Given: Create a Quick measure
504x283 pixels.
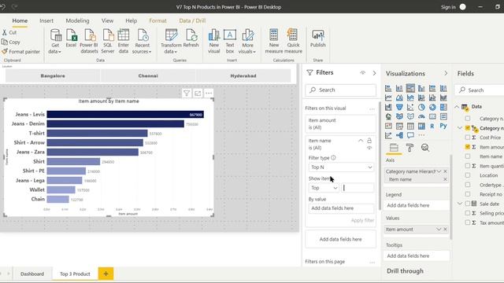Looking at the screenshot, I should (x=293, y=41).
